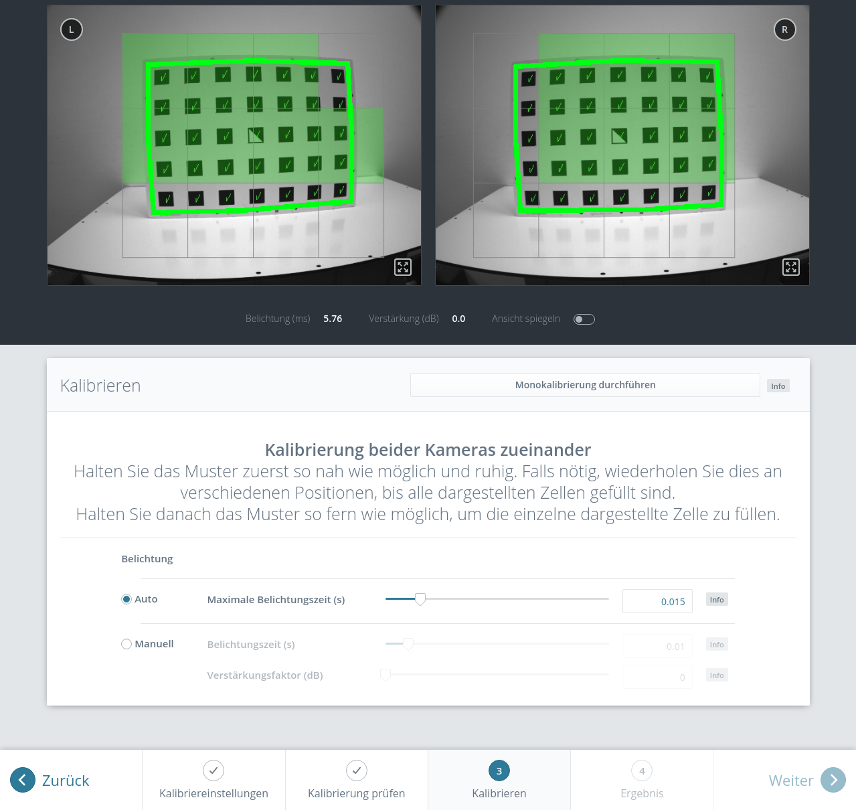856x810 pixels.
Task: Toggle Ansicht spiegeln
Action: tap(584, 319)
